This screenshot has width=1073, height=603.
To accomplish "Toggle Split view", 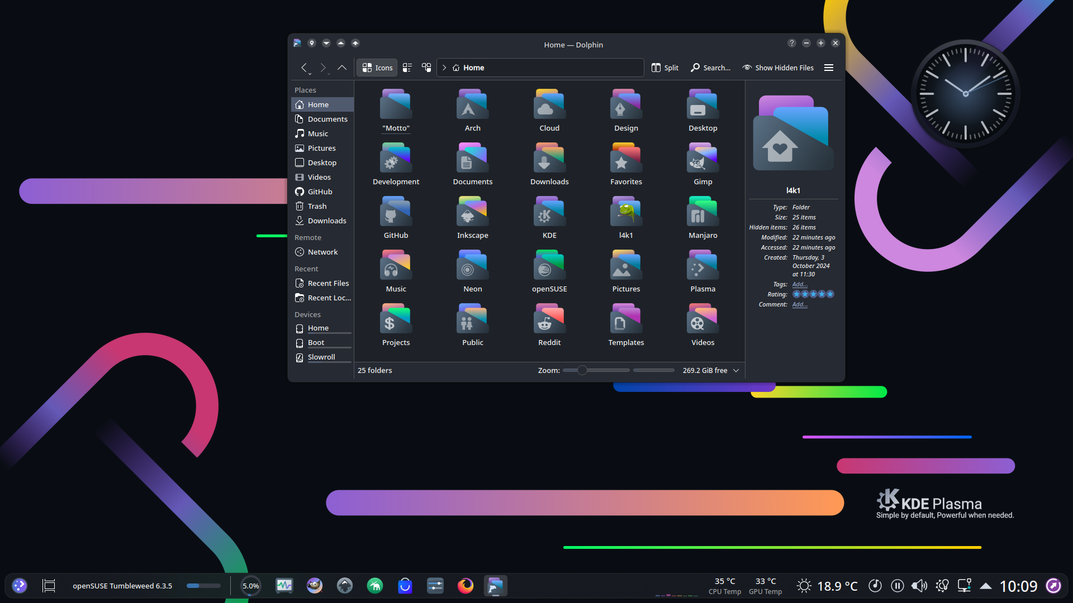I will point(665,68).
